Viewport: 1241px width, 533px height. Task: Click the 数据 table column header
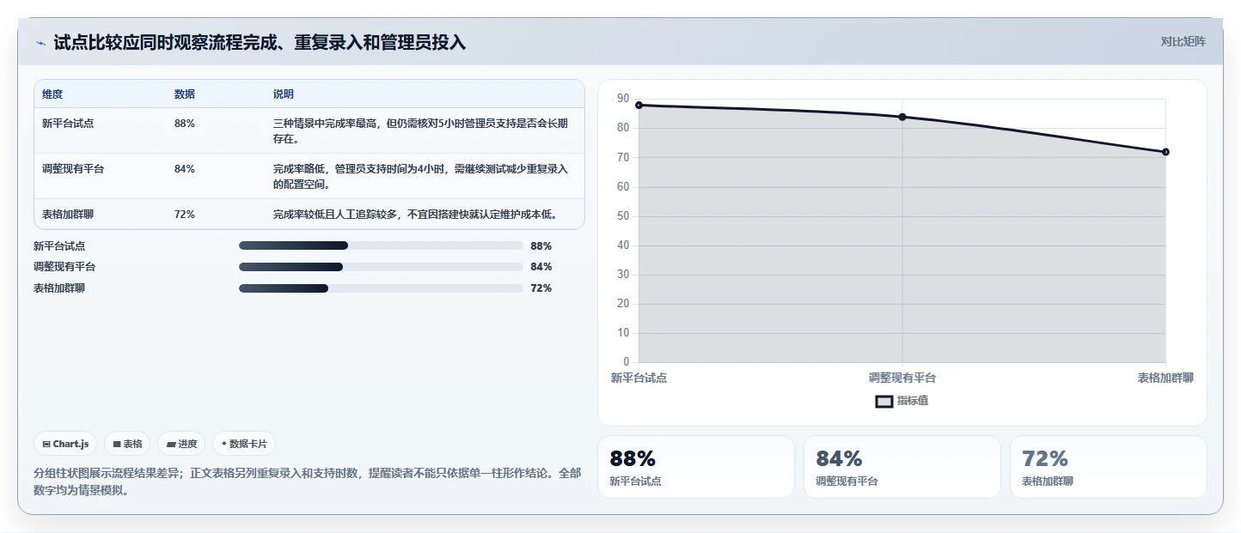[185, 94]
